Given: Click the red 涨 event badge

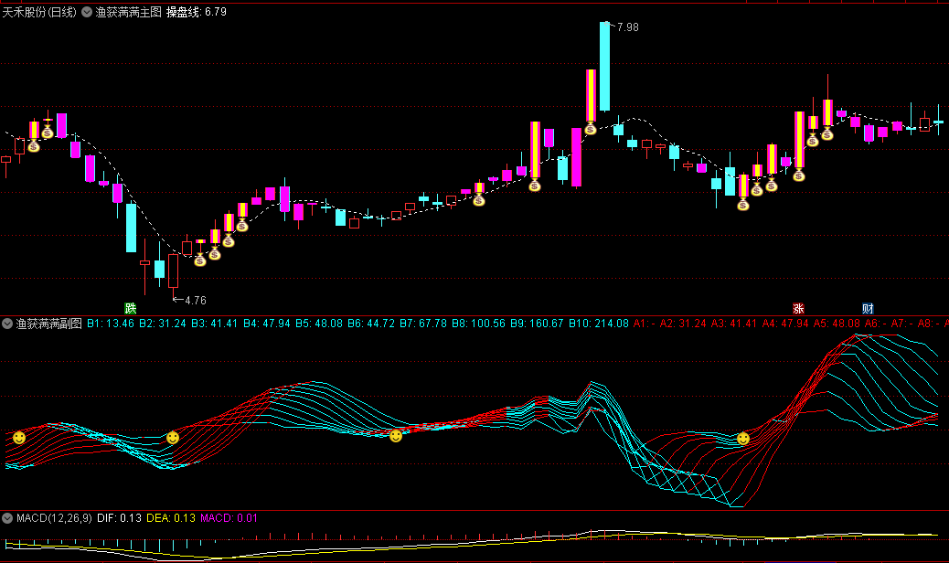Looking at the screenshot, I should point(798,308).
